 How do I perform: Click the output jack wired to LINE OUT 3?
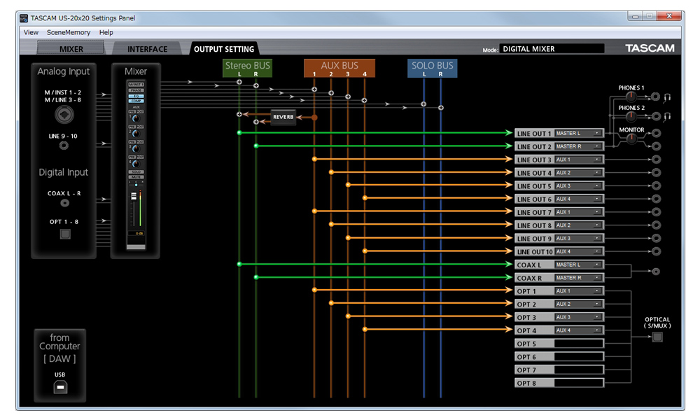coord(656,160)
